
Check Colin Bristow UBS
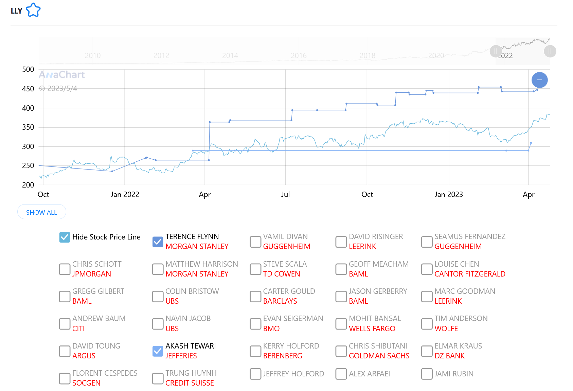pos(158,296)
